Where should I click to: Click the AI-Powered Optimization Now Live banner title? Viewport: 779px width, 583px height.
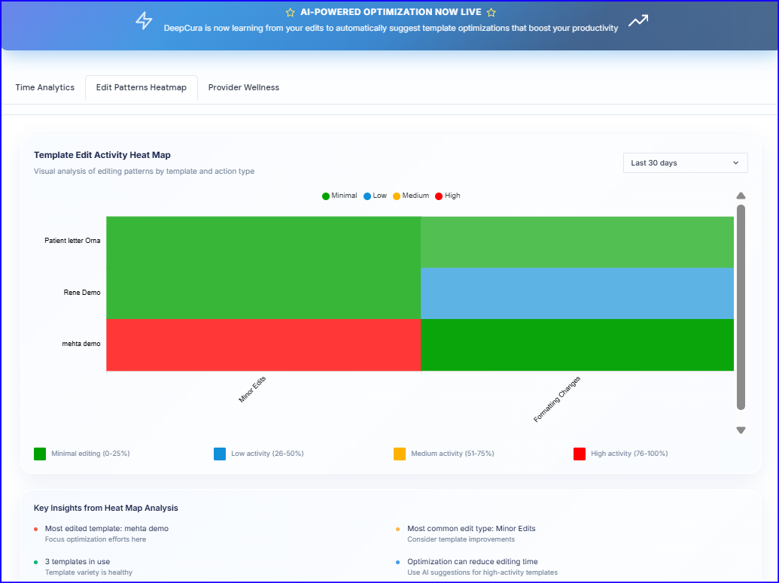(391, 12)
